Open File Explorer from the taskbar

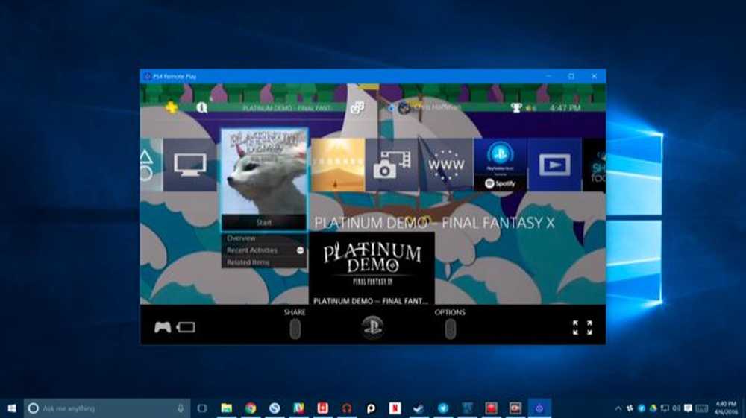coord(227,408)
